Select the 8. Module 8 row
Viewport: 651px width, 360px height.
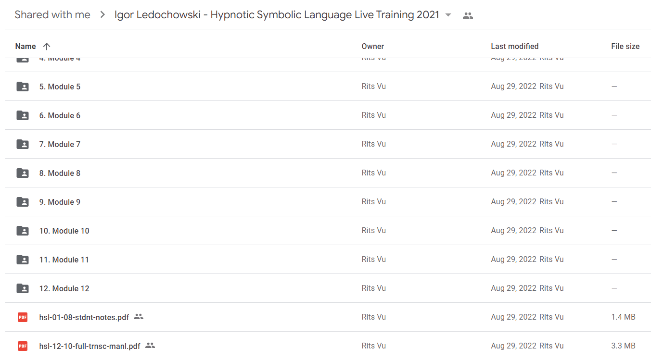pyautogui.click(x=328, y=173)
